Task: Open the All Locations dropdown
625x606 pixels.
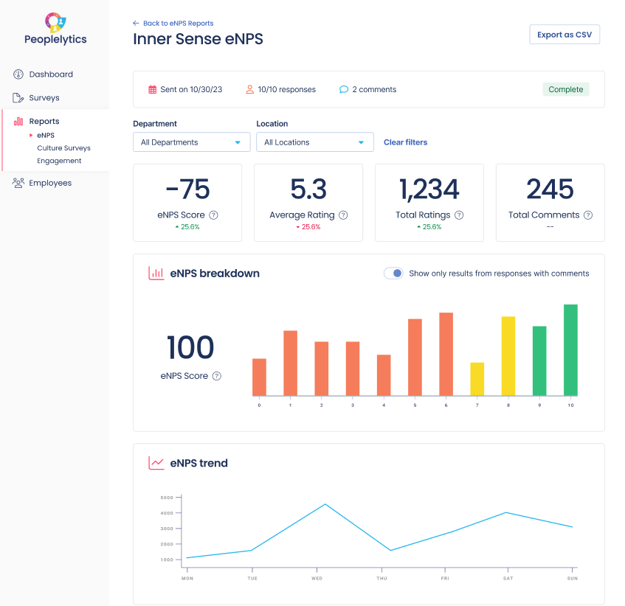Action: (x=315, y=142)
